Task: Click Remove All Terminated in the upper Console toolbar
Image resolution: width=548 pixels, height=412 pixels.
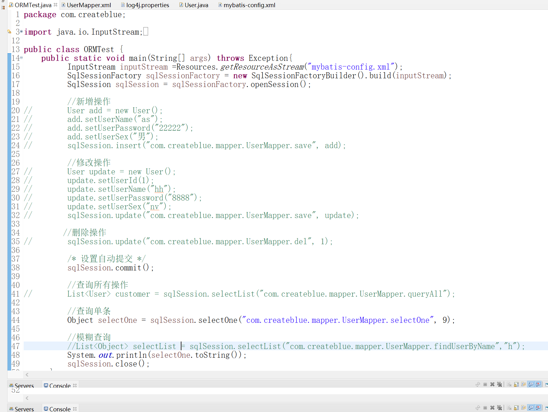Action: click(x=499, y=384)
